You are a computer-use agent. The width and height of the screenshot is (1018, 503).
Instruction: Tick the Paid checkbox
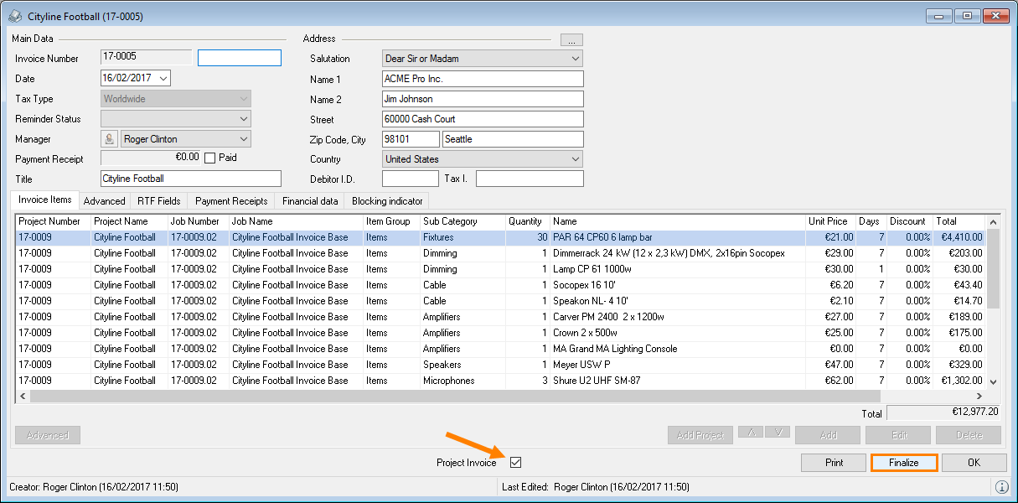(210, 158)
